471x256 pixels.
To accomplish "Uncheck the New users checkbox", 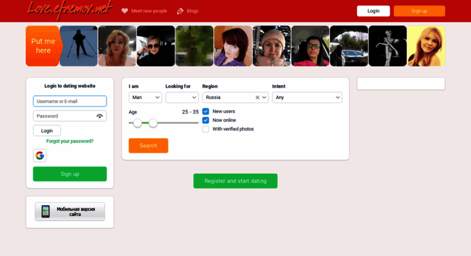I will tap(205, 111).
